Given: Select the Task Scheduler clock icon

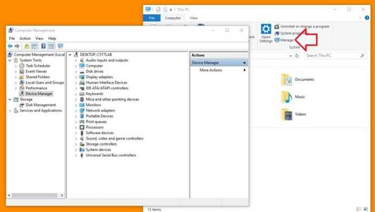Looking at the screenshot, I should (22, 66).
